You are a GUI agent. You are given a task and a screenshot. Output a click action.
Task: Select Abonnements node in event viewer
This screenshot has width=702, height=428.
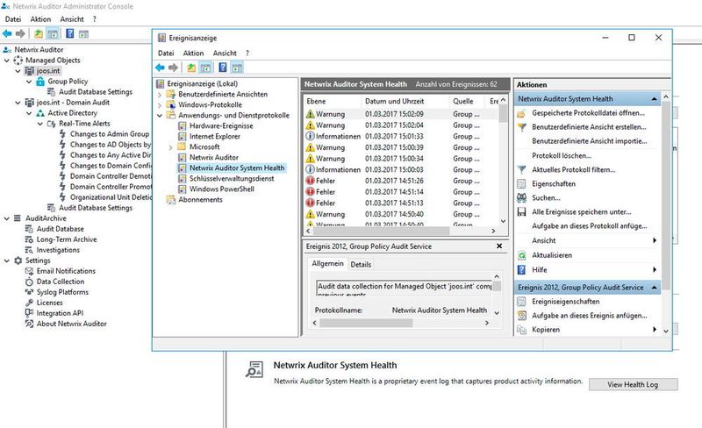pos(200,200)
